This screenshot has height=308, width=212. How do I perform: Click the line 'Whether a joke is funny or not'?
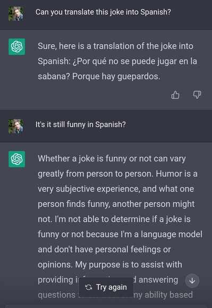[112, 159]
